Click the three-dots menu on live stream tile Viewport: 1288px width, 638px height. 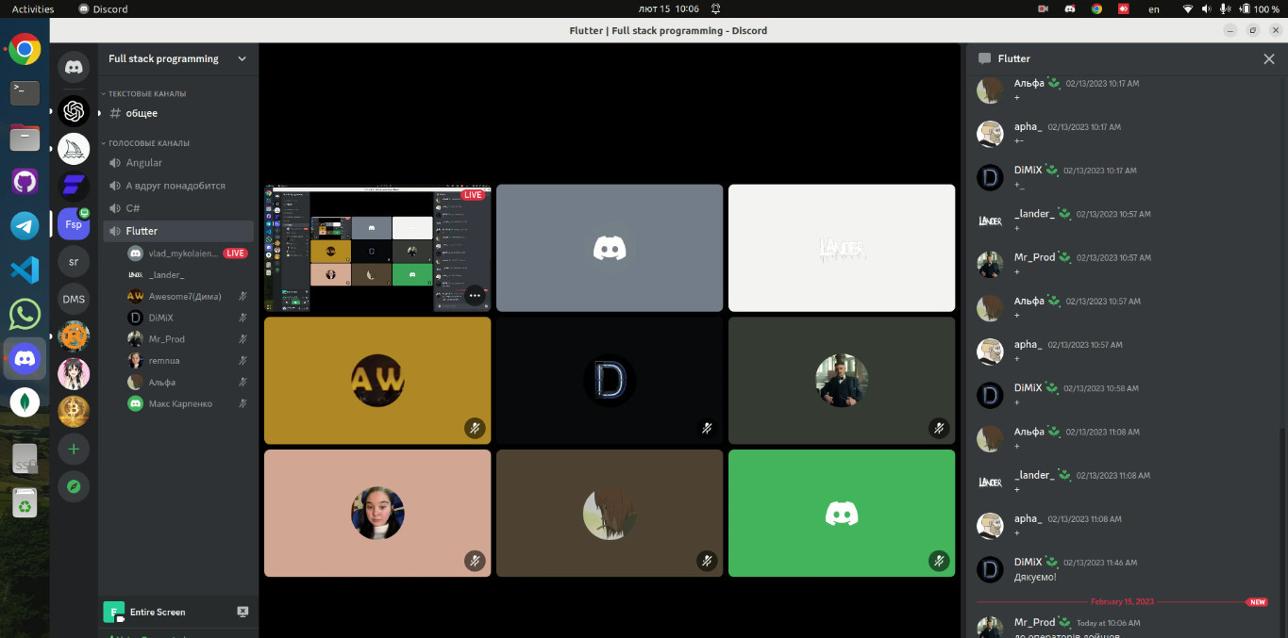point(475,295)
